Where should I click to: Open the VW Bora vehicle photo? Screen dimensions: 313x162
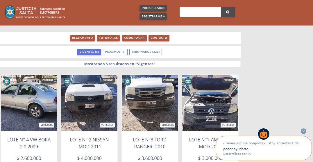(29, 103)
